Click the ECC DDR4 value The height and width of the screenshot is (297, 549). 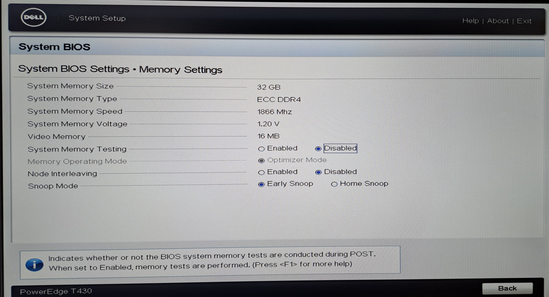pos(279,100)
